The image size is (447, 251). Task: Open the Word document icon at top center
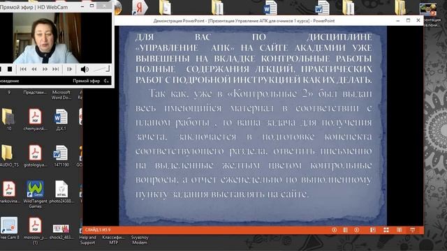pos(270,8)
